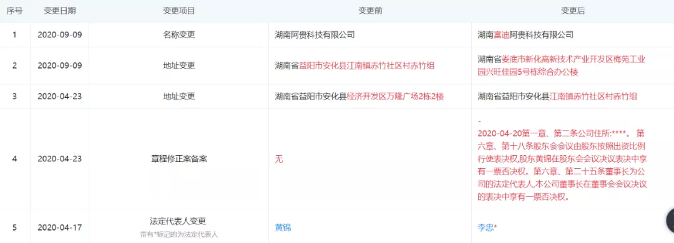
Task: Click sequence number 1
Action: click(14, 35)
